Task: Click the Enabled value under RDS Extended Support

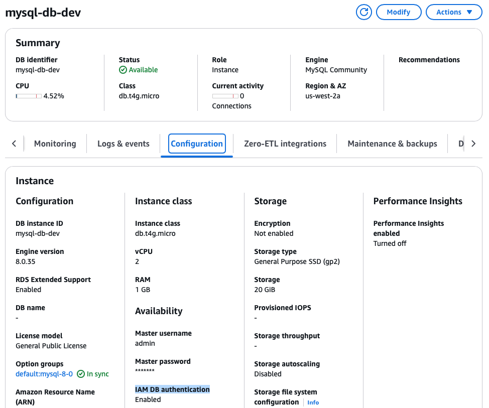Action: click(29, 290)
